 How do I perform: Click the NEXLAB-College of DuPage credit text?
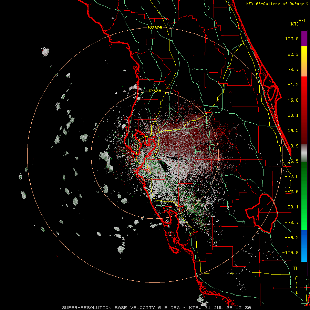(277, 4)
